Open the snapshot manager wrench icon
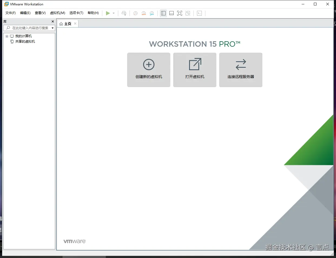Image resolution: width=336 pixels, height=258 pixels. (152, 13)
